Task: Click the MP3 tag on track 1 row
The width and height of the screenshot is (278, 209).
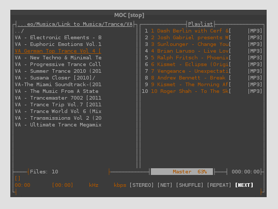Action: [255, 31]
